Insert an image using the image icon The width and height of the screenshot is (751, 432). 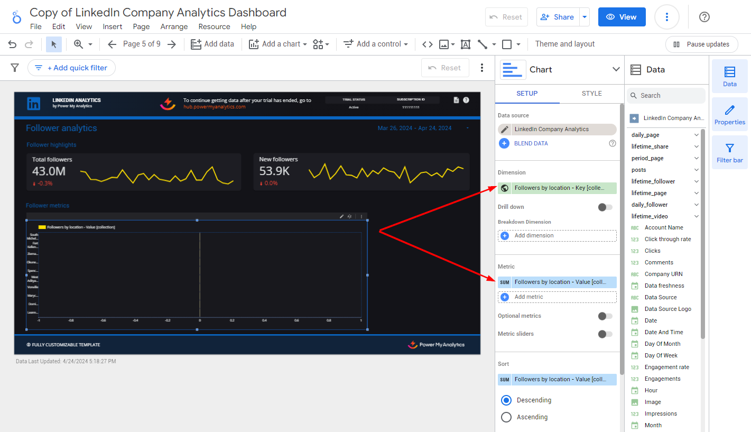point(443,44)
